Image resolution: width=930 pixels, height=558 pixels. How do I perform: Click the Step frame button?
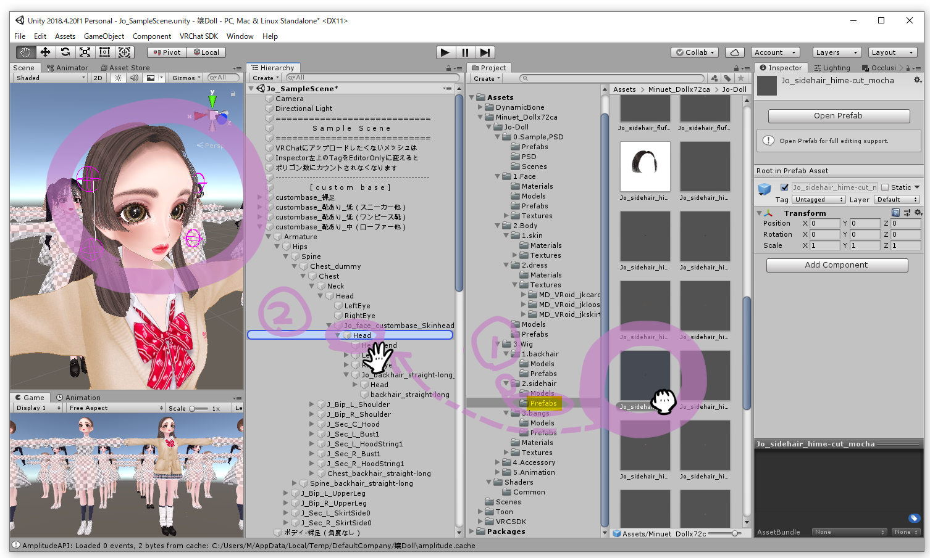pyautogui.click(x=485, y=52)
